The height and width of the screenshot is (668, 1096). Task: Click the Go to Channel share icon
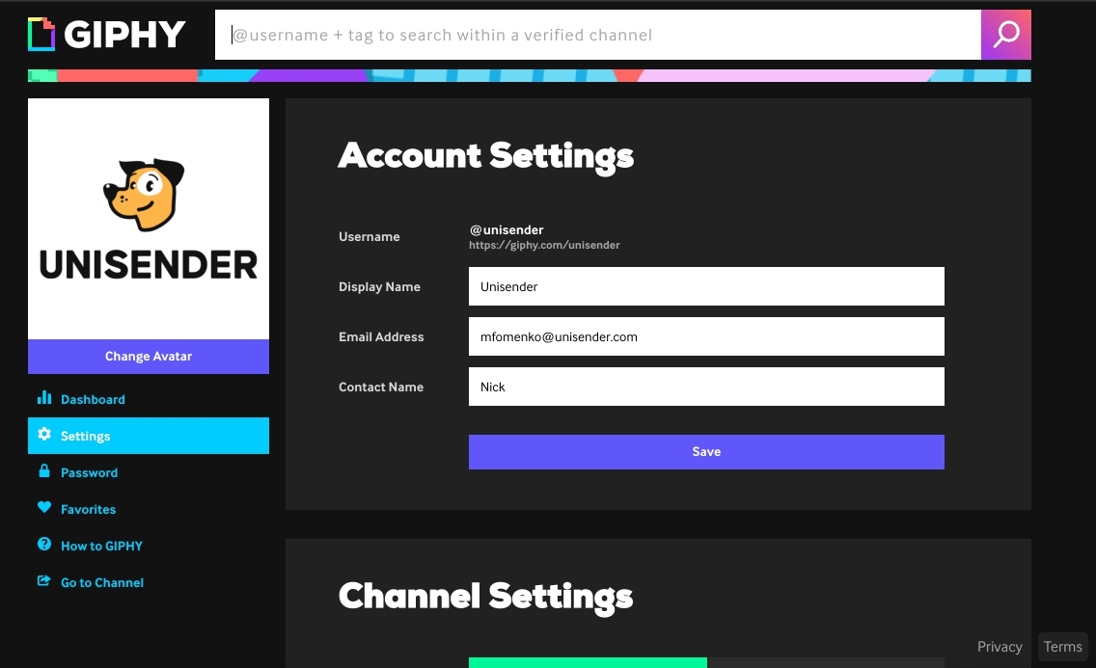click(x=44, y=580)
